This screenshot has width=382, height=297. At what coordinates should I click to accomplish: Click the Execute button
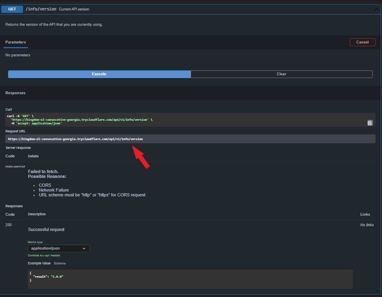pyautogui.click(x=99, y=74)
